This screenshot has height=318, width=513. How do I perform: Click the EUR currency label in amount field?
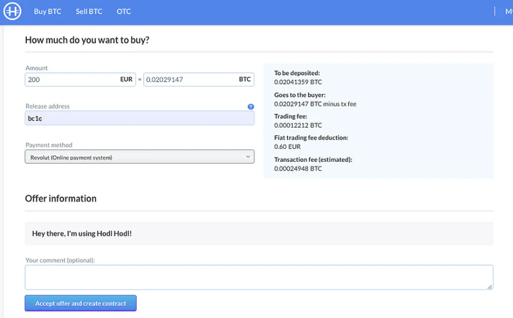[x=126, y=79]
